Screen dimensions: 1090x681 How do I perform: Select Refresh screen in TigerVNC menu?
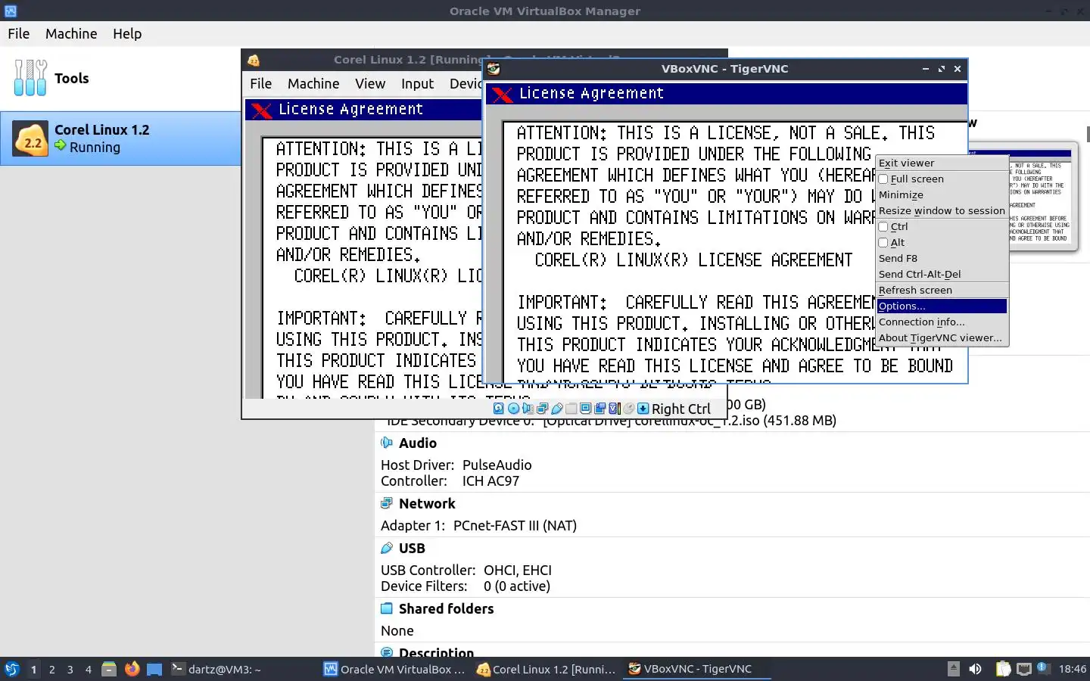tap(942, 290)
